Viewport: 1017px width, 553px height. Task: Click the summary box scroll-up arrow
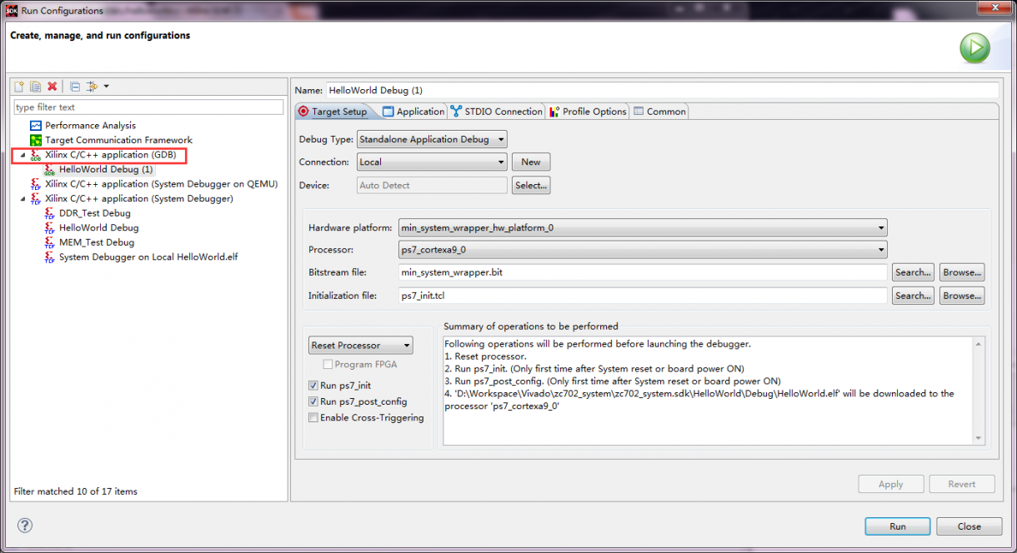[x=979, y=343]
